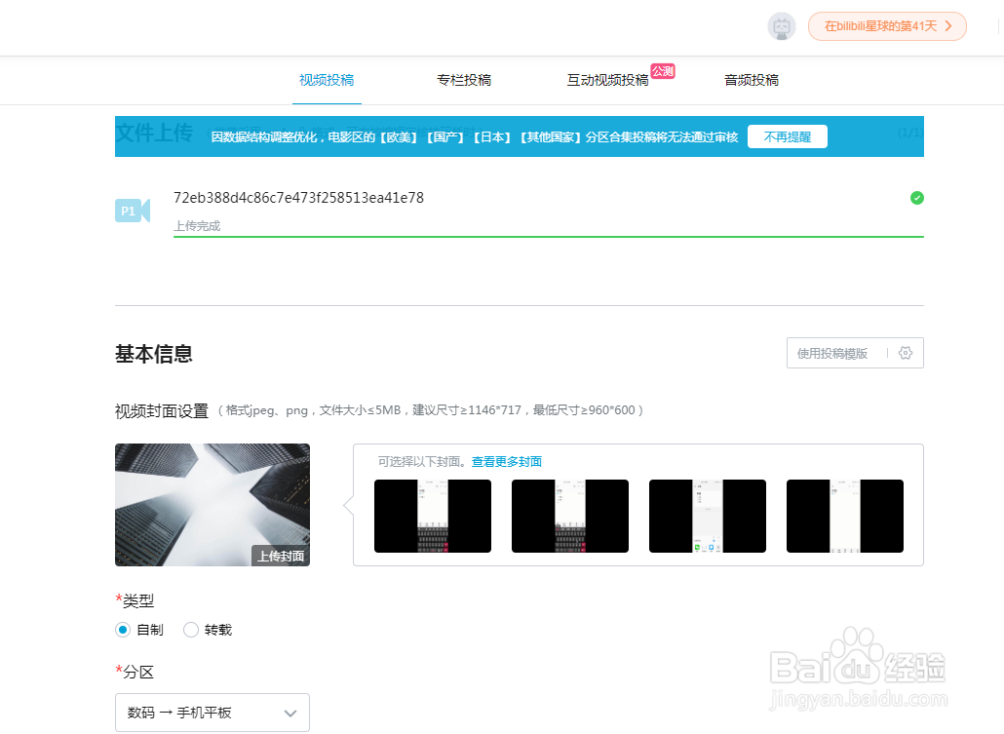Open template settings gear icon
Image resolution: width=1004 pixels, height=734 pixels.
click(906, 353)
